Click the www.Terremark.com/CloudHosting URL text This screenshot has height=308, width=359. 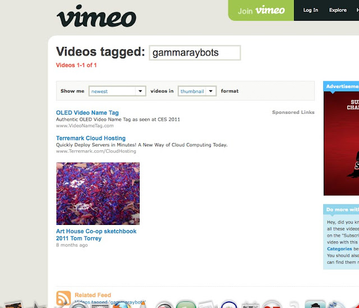click(x=96, y=151)
